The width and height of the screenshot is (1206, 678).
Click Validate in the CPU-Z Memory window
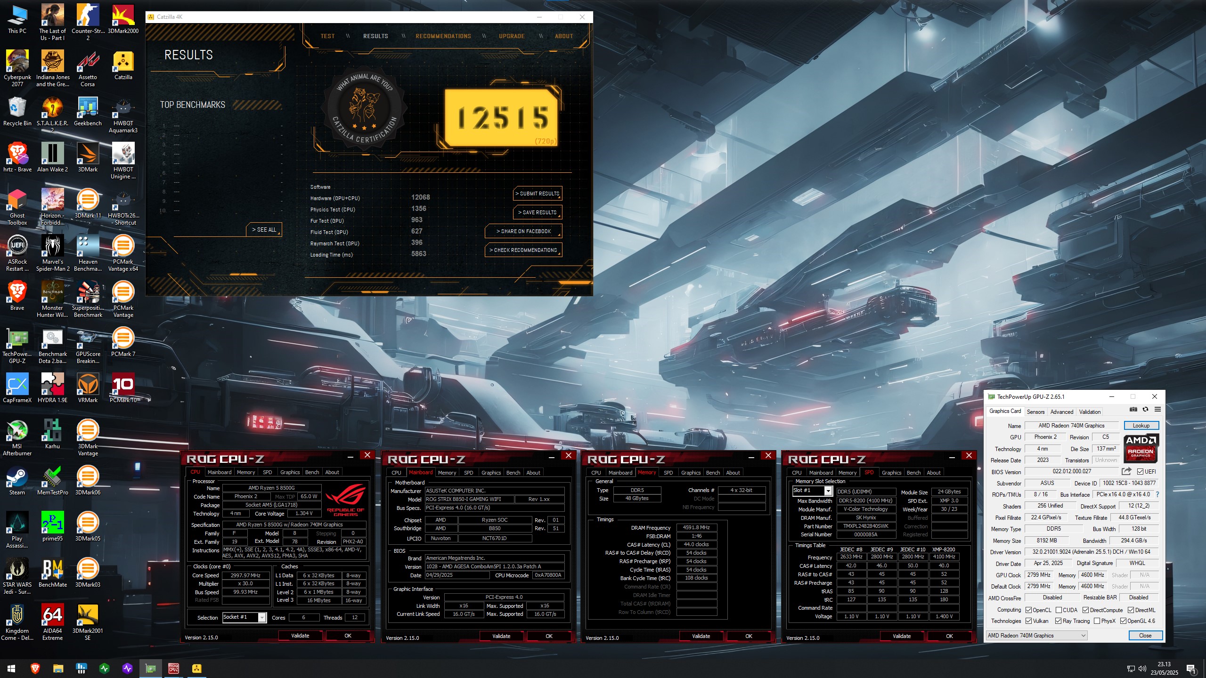(x=701, y=636)
